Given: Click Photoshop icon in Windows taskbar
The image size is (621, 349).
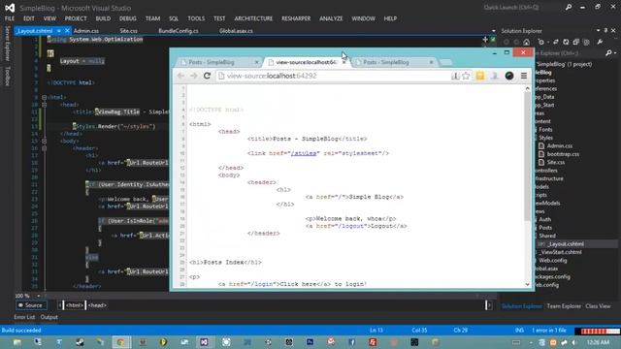Looking at the screenshot, I should (310, 342).
